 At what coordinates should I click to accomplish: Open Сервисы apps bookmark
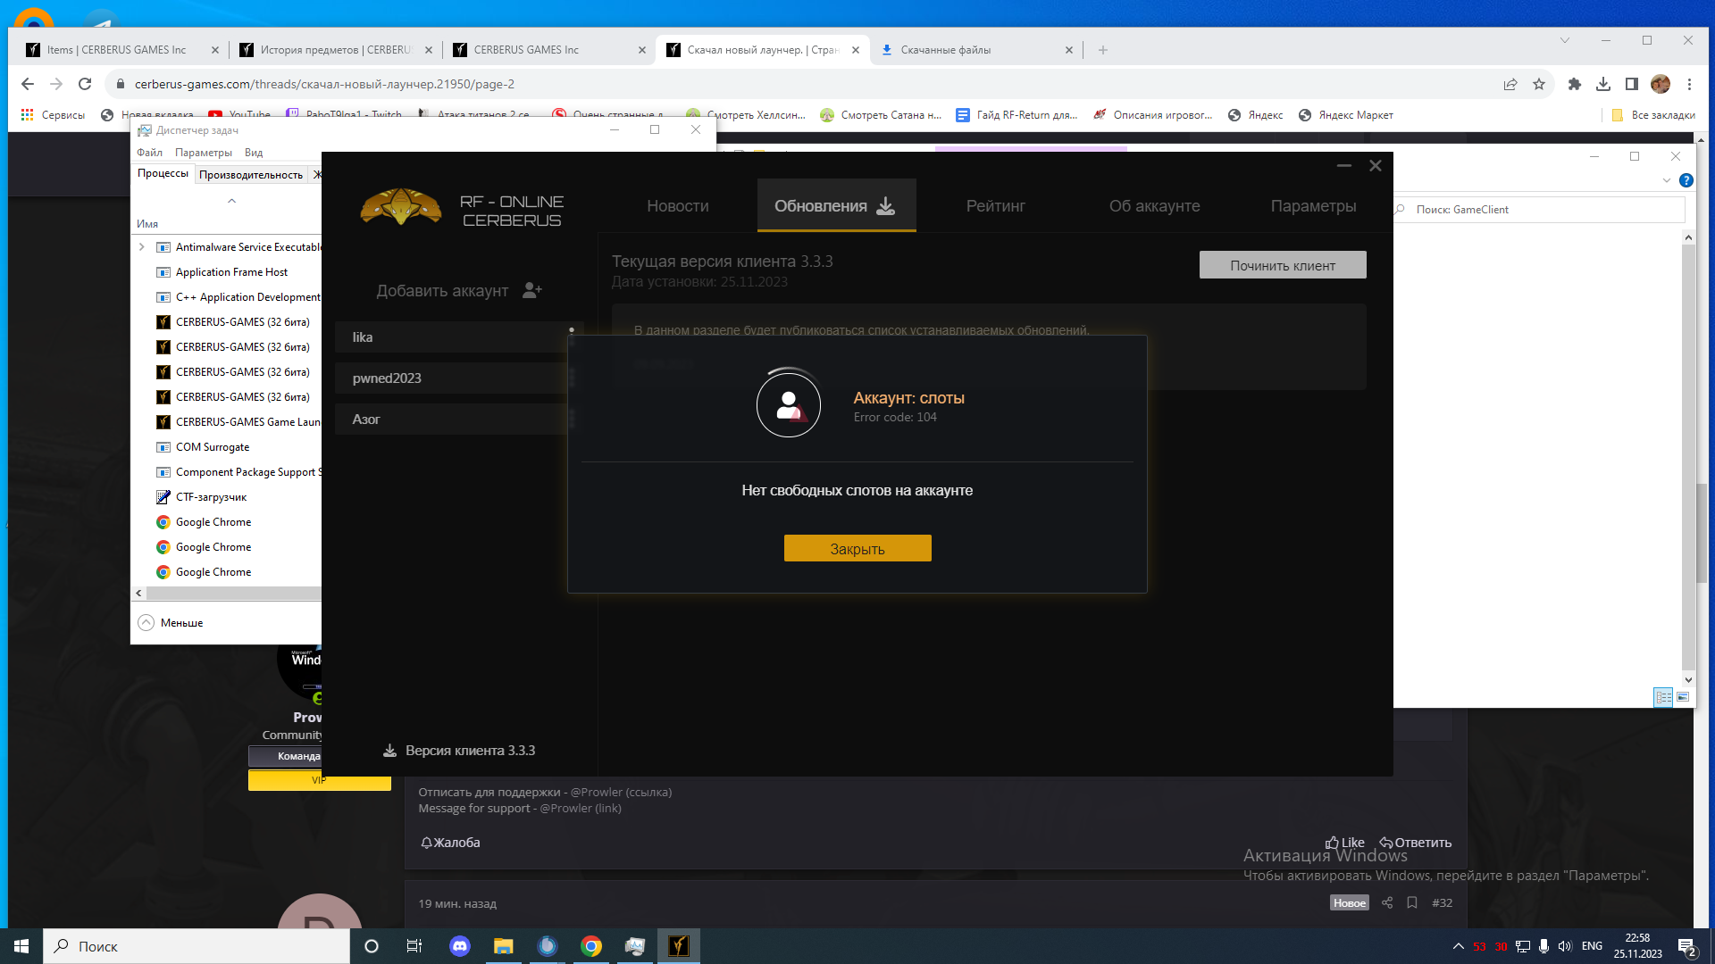point(53,115)
